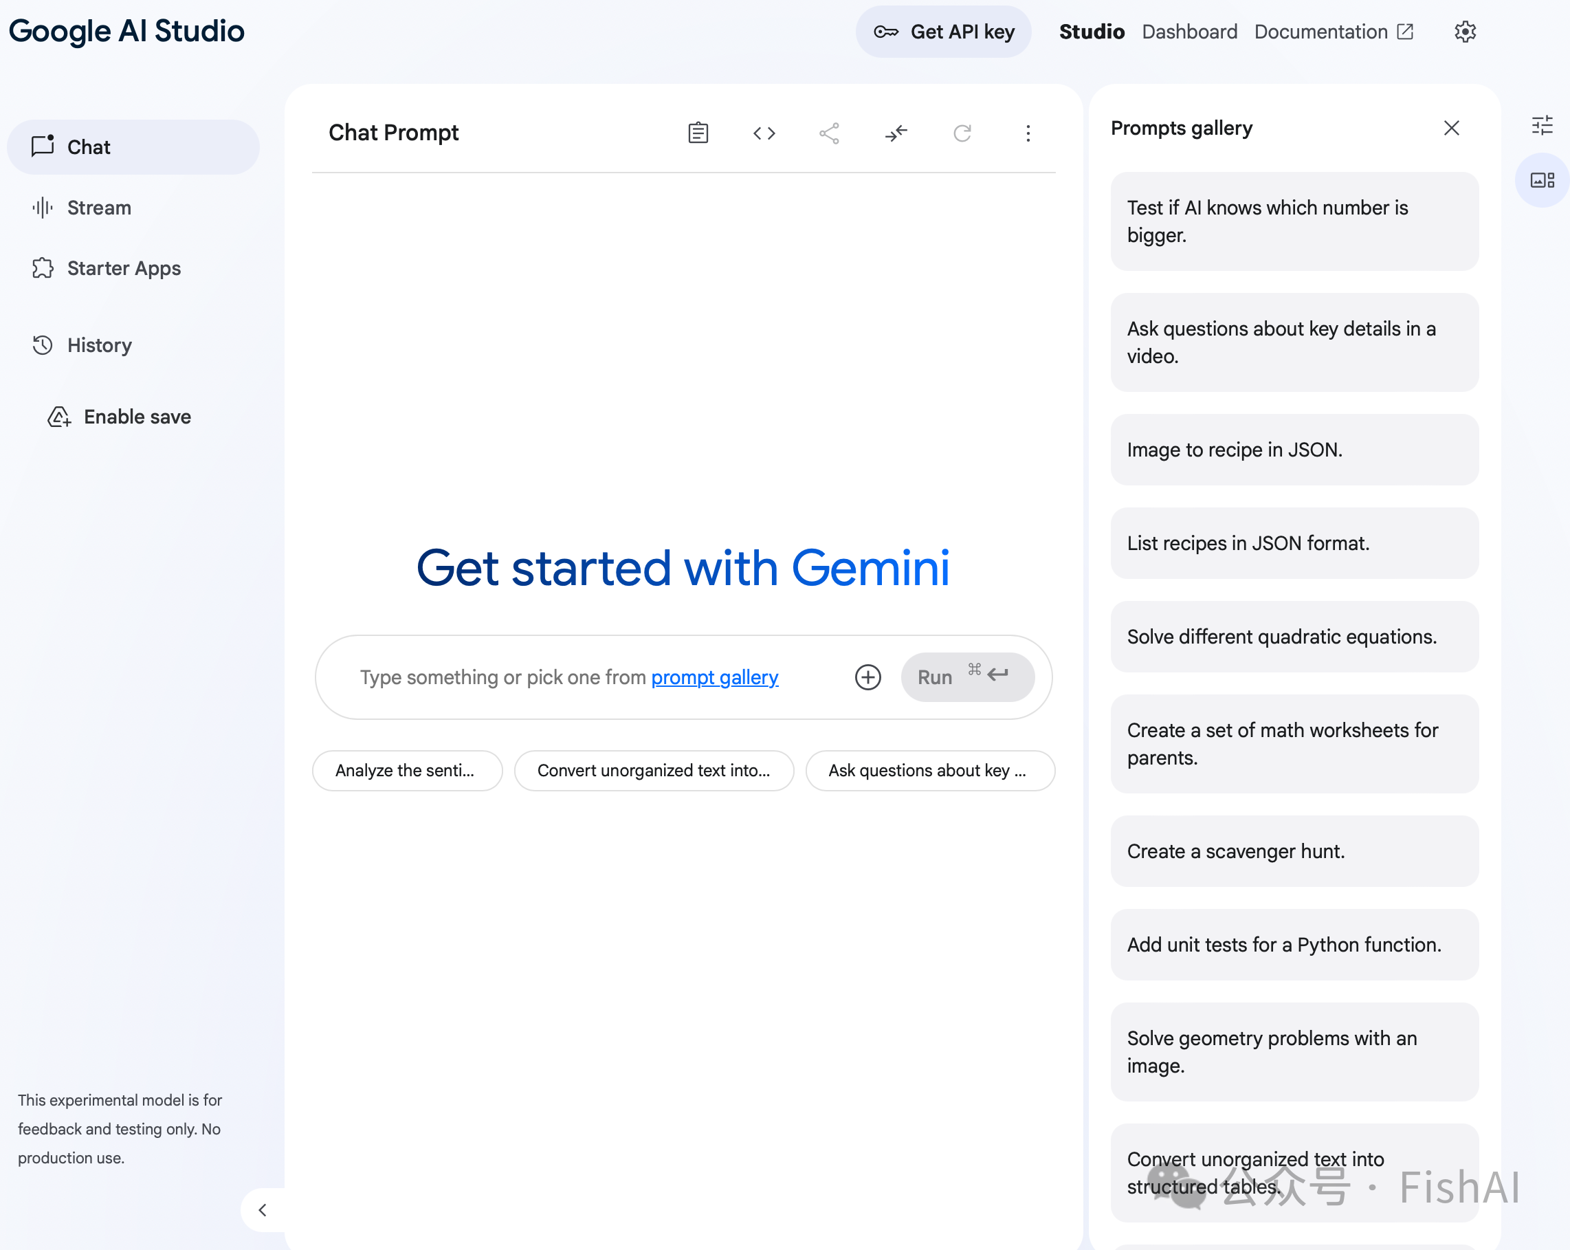Select 'Create a set of math worksheets' card

click(1294, 744)
